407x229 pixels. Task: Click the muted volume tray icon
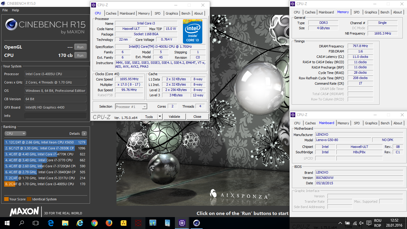362,223
